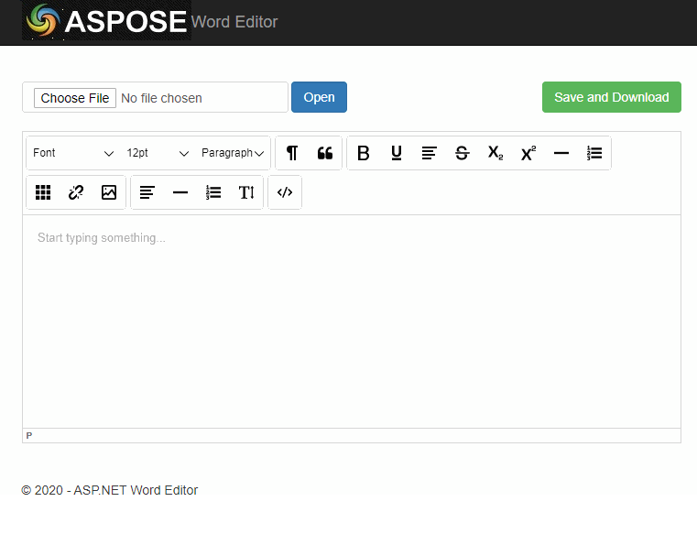
Task: Apply superscript formatting
Action: tap(528, 153)
